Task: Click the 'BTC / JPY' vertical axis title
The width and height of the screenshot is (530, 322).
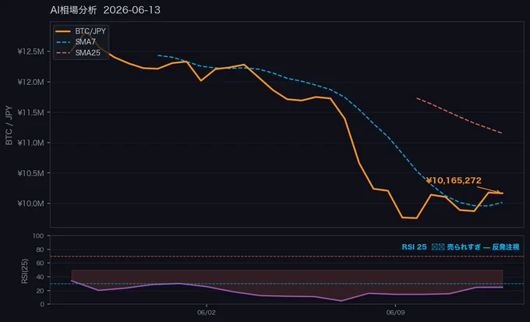Action: click(9, 126)
